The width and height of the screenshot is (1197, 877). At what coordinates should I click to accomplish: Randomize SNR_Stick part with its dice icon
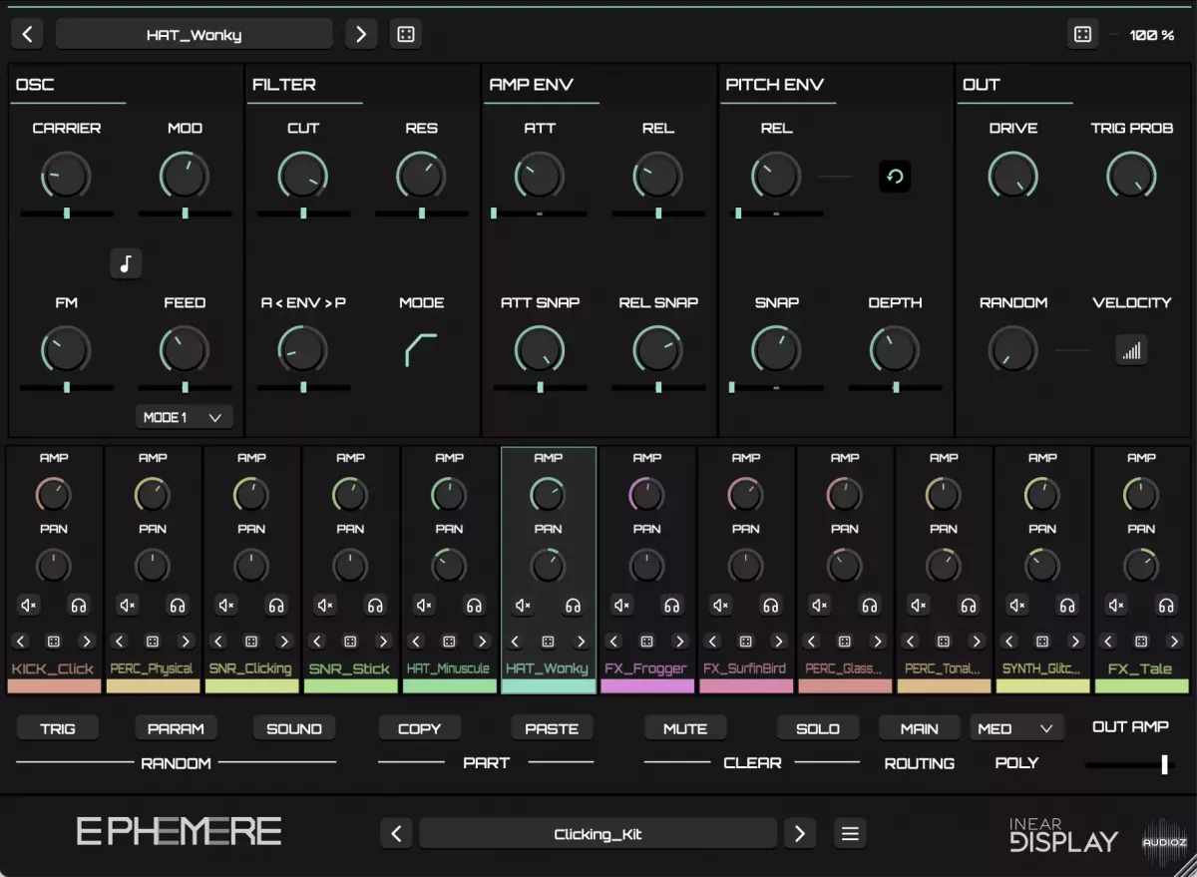[350, 642]
